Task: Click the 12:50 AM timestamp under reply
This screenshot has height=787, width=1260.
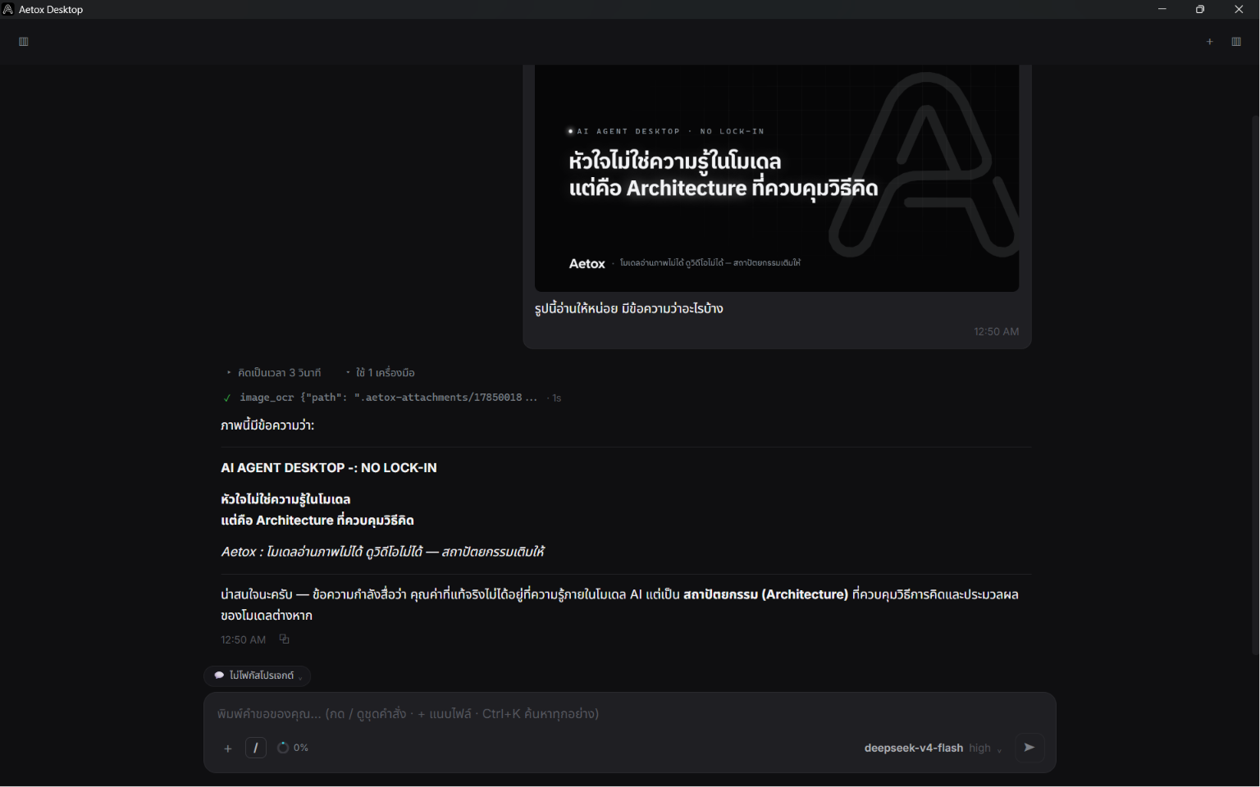Action: [x=244, y=639]
